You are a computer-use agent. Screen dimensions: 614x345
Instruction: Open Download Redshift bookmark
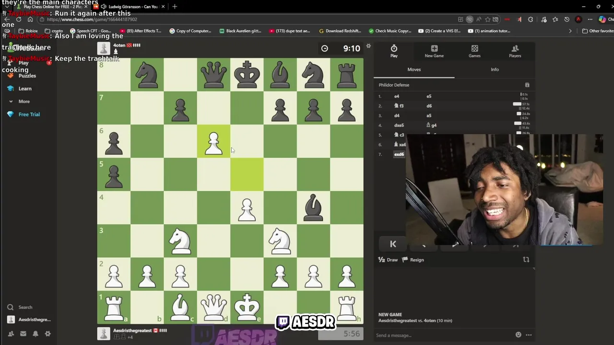coord(340,31)
